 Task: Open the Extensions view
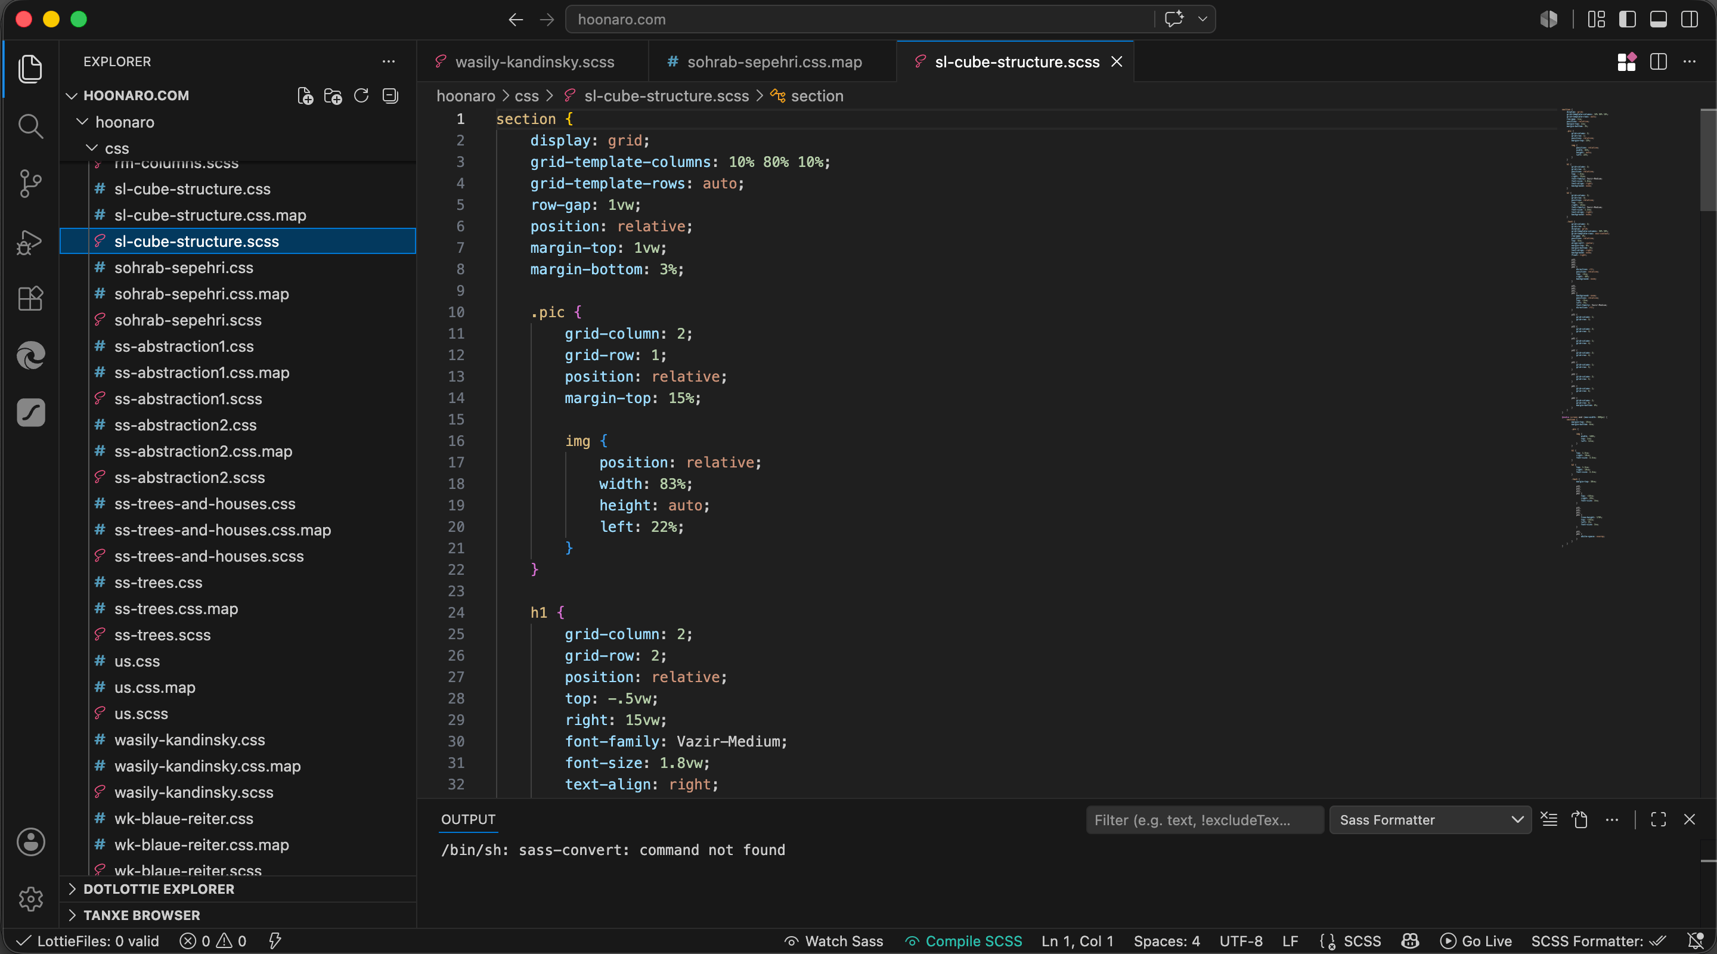click(30, 298)
